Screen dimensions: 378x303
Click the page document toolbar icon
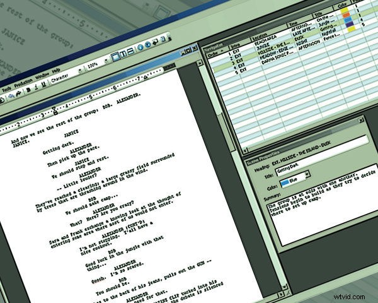(163, 39)
